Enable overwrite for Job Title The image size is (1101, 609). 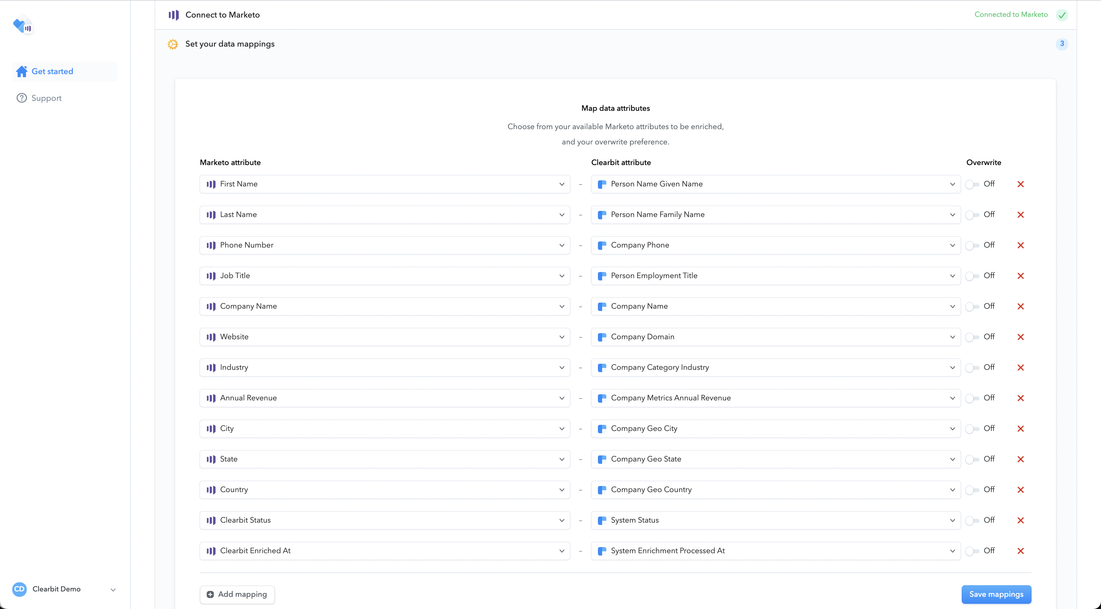point(972,276)
